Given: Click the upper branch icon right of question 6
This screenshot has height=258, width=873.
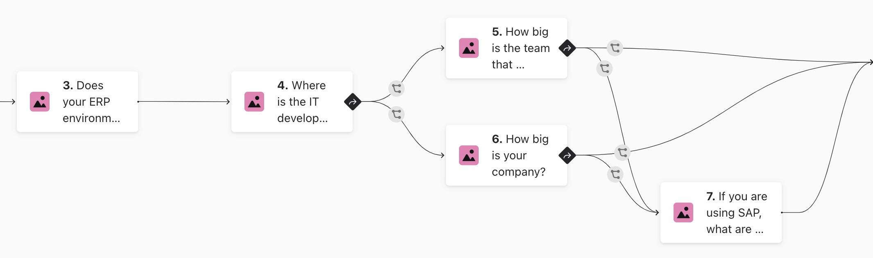Looking at the screenshot, I should (623, 152).
